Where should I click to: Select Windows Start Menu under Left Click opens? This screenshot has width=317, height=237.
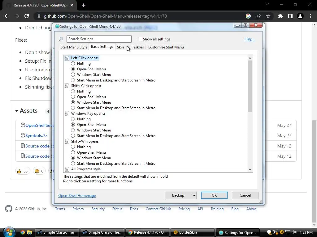[x=73, y=75]
